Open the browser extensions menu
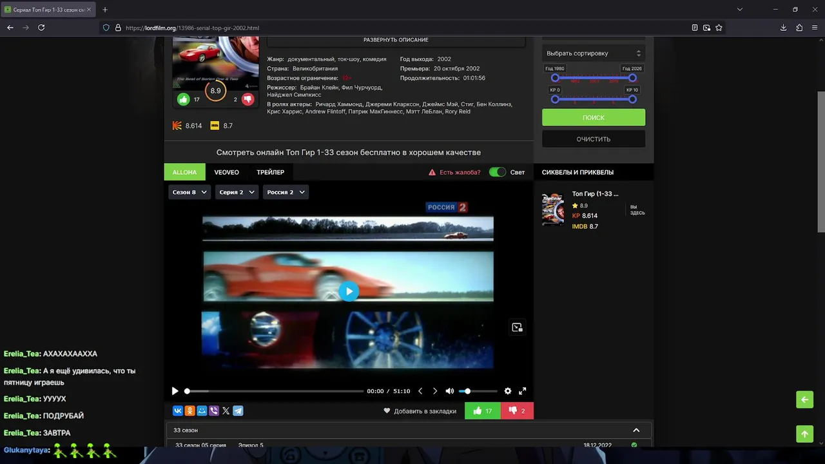Image resolution: width=825 pixels, height=464 pixels. pyautogui.click(x=799, y=28)
